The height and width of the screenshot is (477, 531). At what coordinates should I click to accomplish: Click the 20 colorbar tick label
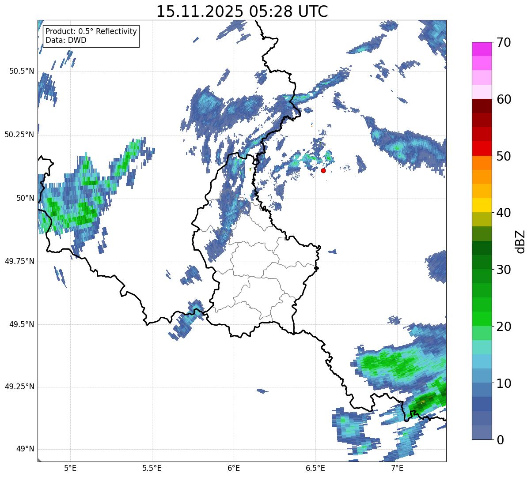503,327
